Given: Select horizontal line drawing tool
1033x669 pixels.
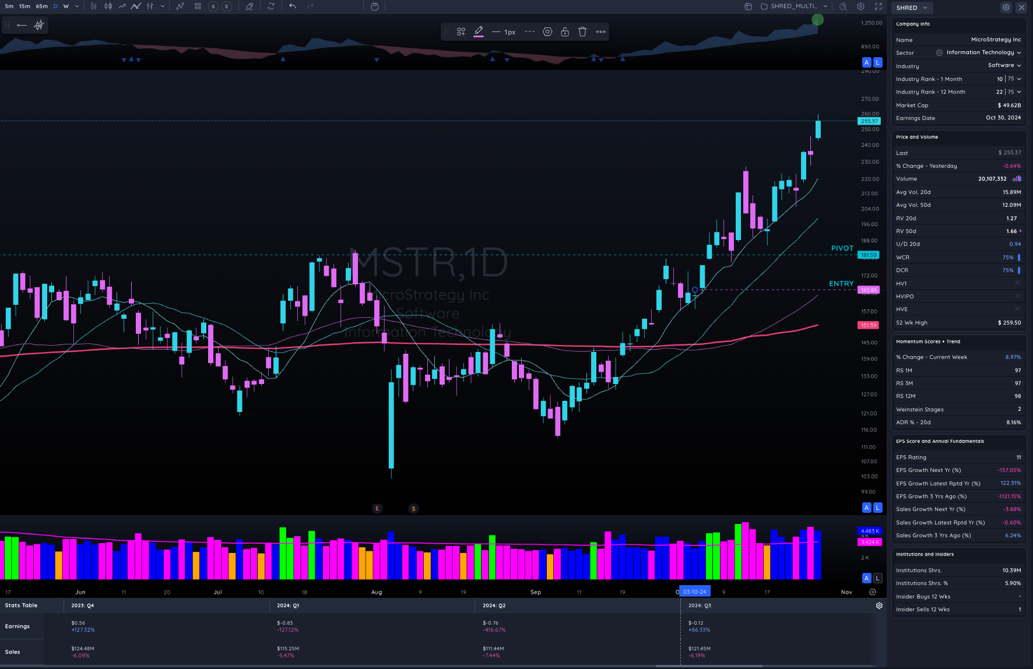Looking at the screenshot, I should [x=22, y=25].
